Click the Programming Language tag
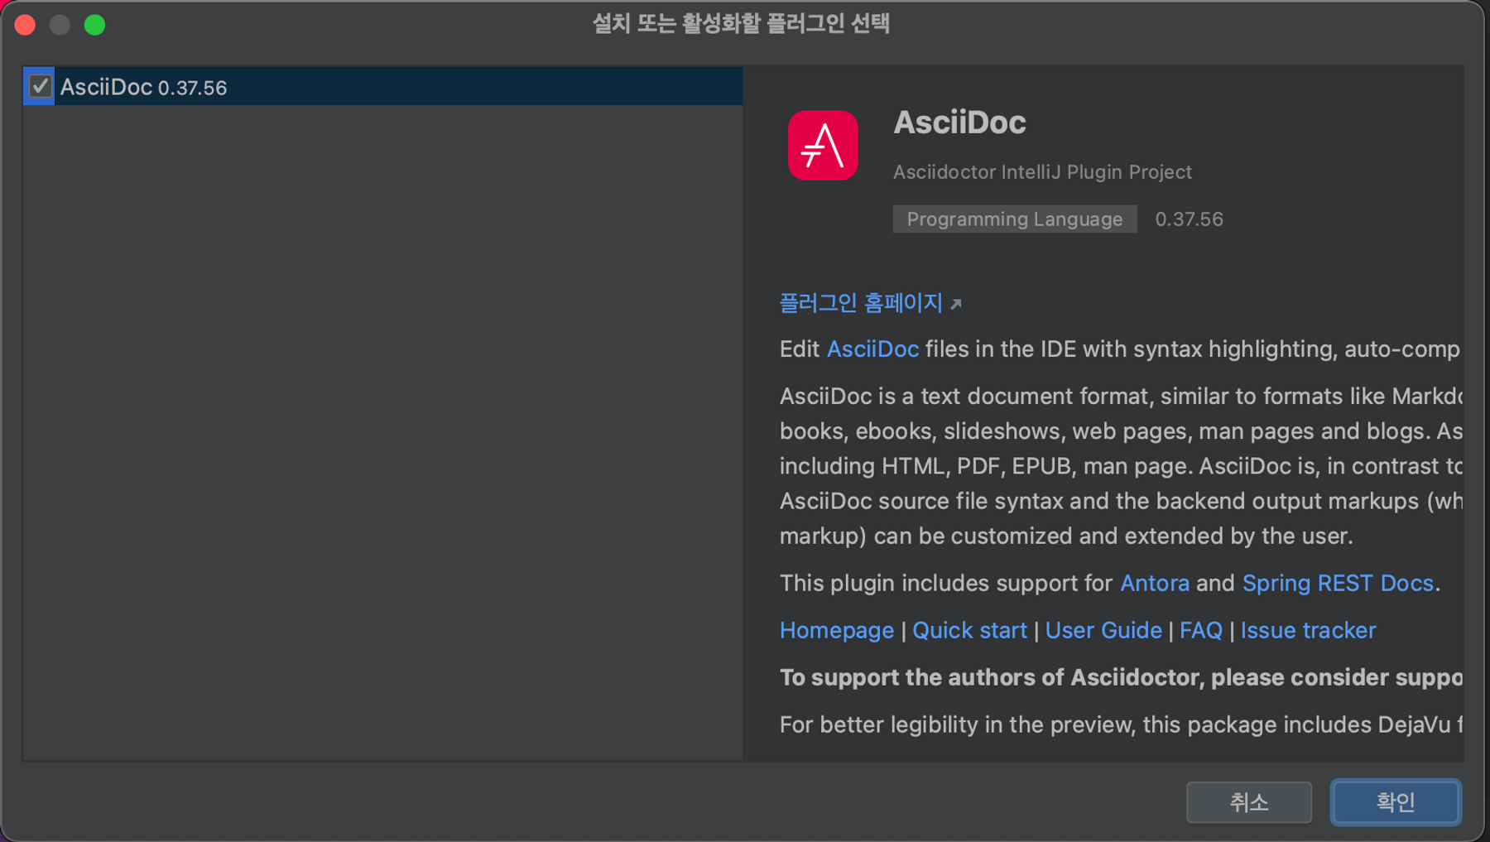This screenshot has width=1490, height=842. (x=1014, y=219)
